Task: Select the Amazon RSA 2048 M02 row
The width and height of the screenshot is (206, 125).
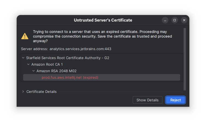Action: (102, 71)
